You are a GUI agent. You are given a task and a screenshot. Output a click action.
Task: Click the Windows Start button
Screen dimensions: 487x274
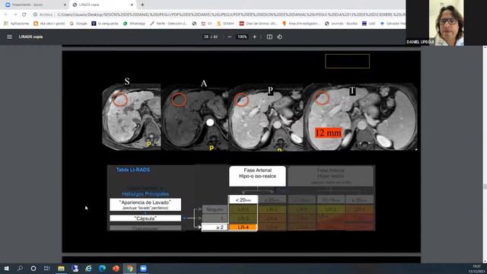tap(6, 269)
